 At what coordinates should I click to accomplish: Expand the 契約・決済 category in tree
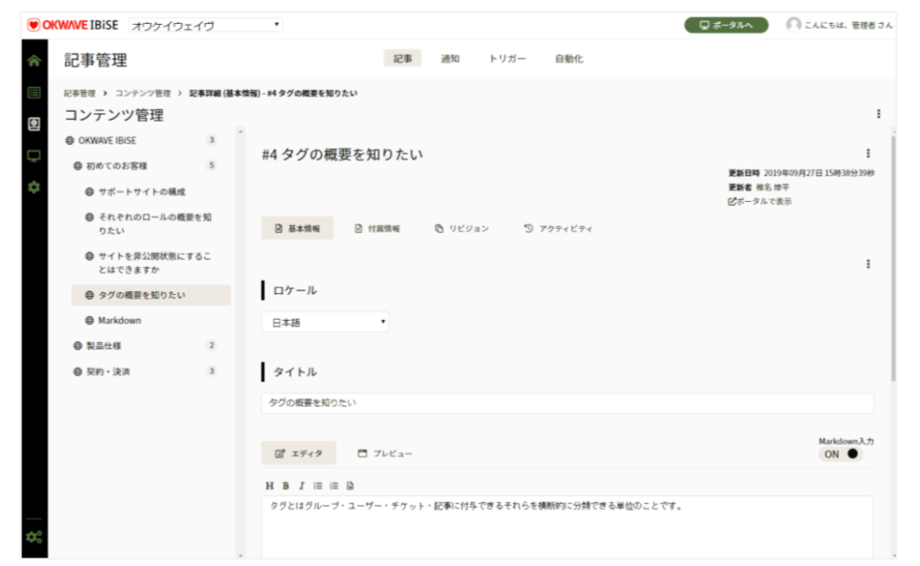(107, 372)
